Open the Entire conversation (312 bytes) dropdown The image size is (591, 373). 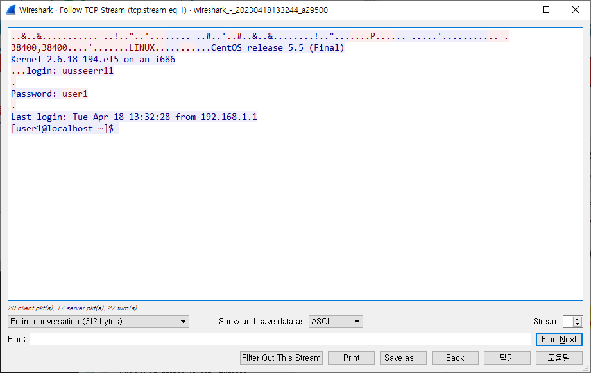pos(98,322)
